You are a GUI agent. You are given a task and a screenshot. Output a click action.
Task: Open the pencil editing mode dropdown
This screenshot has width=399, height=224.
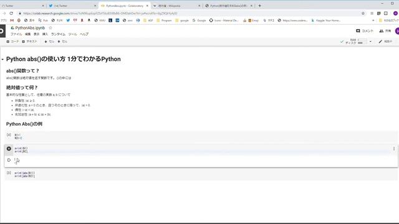tap(385, 42)
